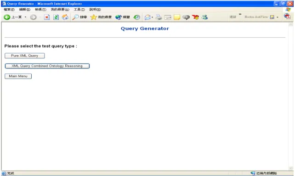Click the vertical scrollbar down arrow
This screenshot has height=176, width=295.
291,168
